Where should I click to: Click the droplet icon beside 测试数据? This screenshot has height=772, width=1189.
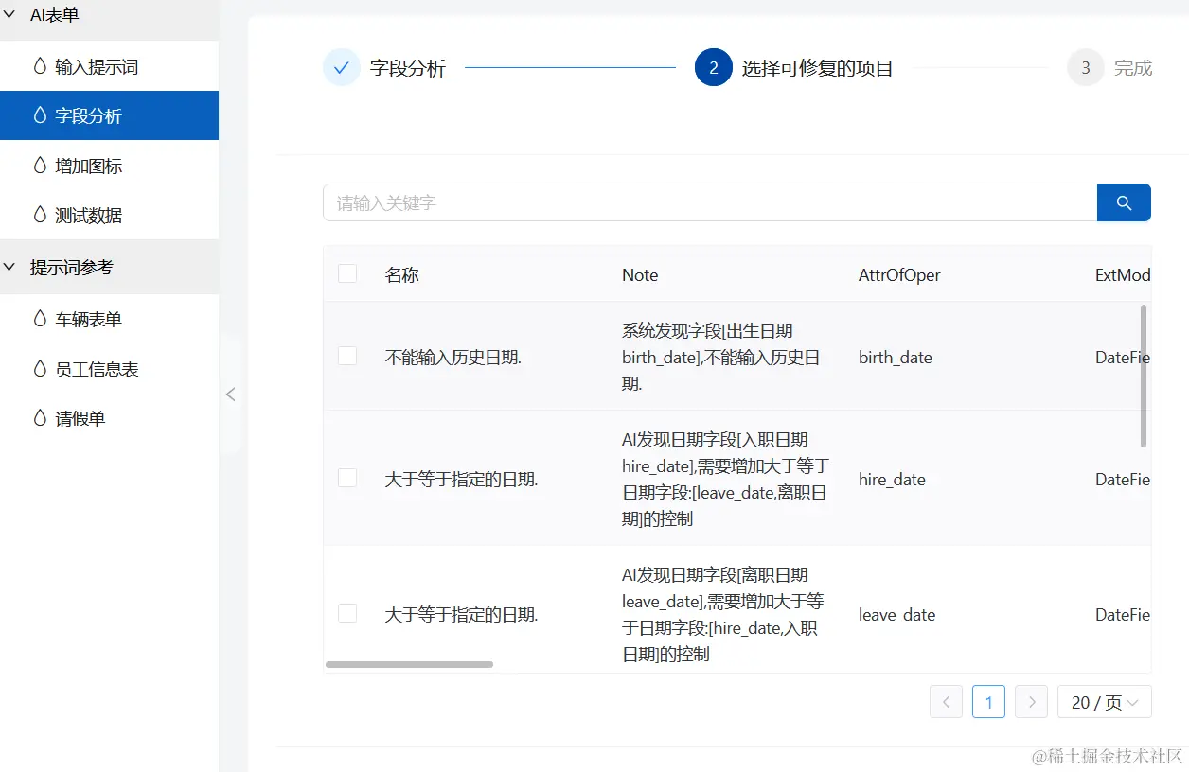[40, 215]
